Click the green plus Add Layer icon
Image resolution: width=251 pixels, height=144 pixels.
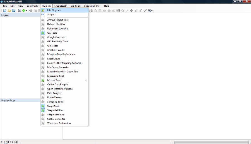24,11
